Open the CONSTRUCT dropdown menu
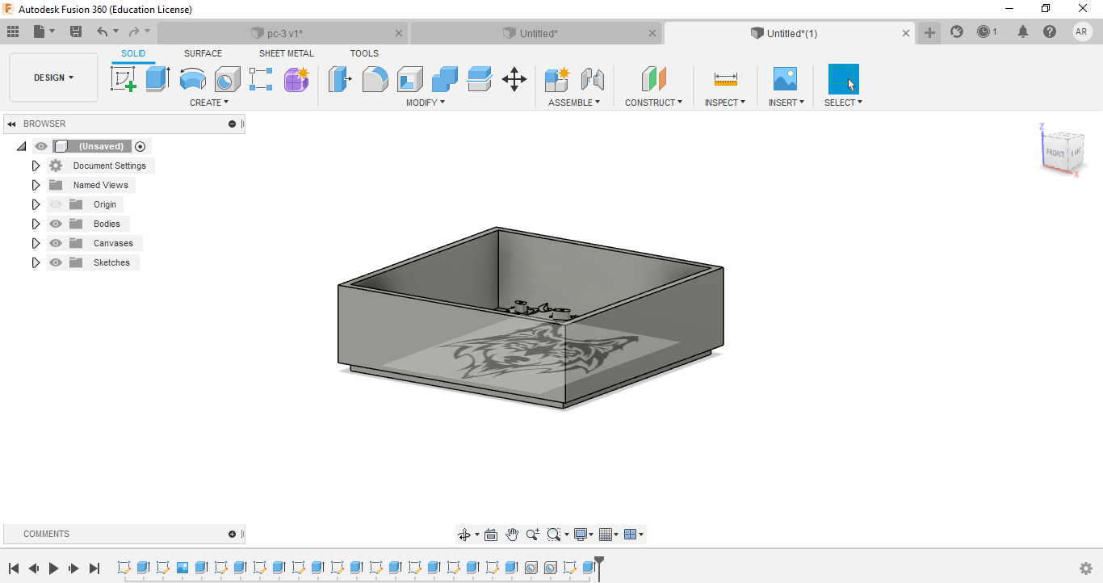The height and width of the screenshot is (583, 1103). 653,103
